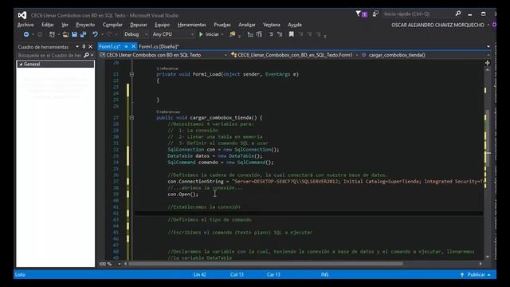The width and height of the screenshot is (510, 287).
Task: Open the Ver menu
Action: [x=65, y=25]
